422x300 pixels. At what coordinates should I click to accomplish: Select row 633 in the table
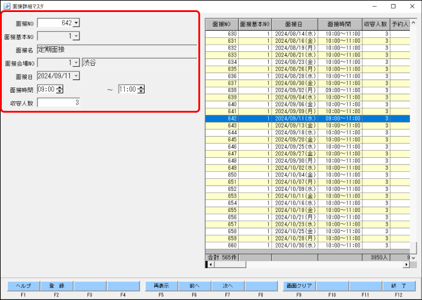pyautogui.click(x=307, y=55)
